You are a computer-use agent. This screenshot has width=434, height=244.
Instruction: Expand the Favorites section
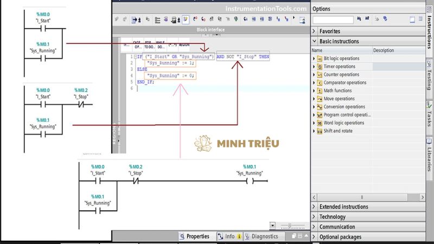[315, 31]
